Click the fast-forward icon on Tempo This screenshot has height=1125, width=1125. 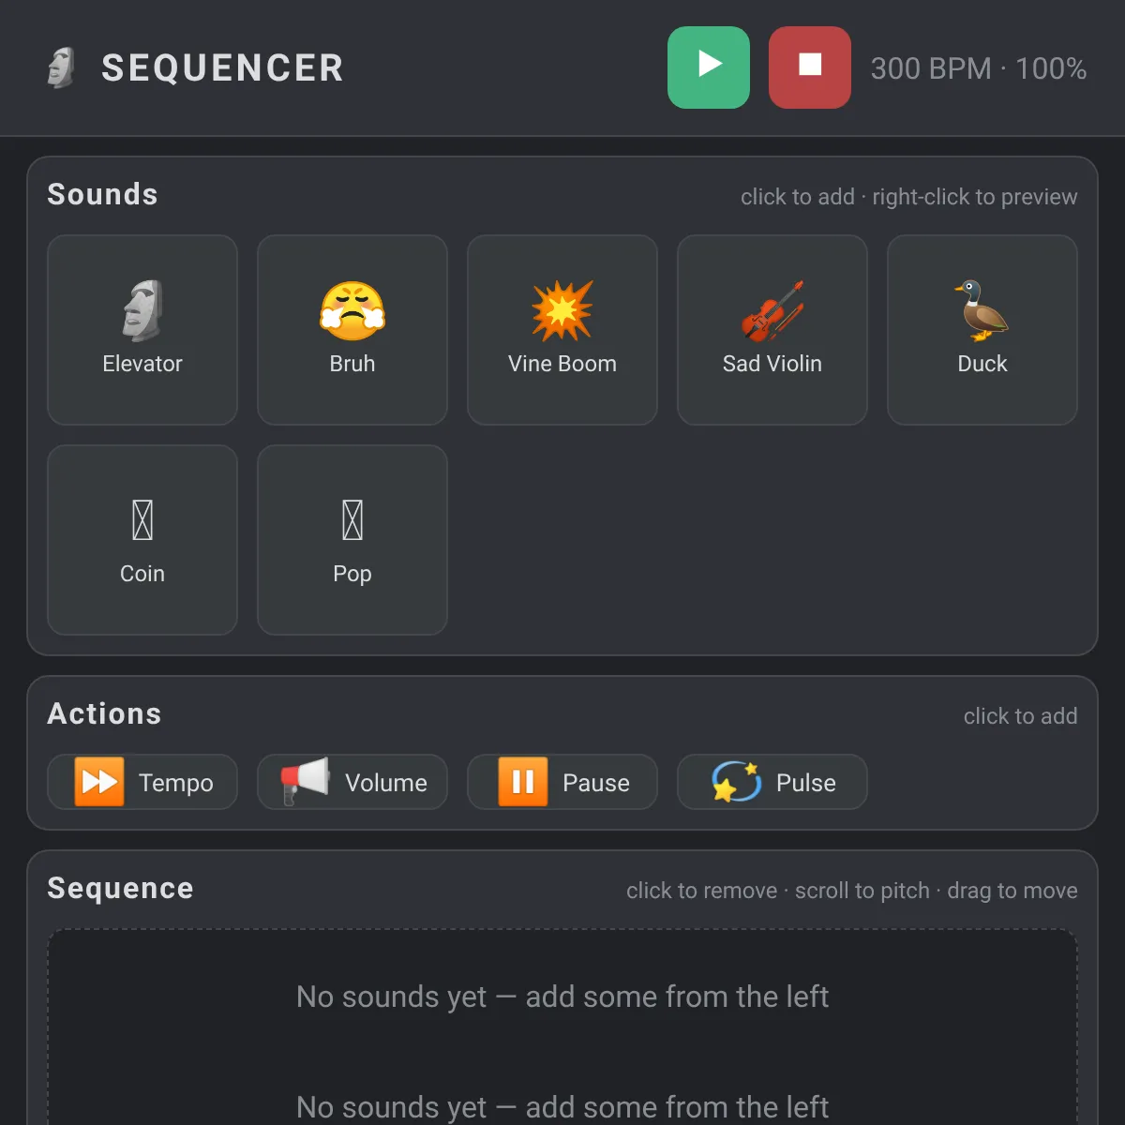[x=98, y=782]
